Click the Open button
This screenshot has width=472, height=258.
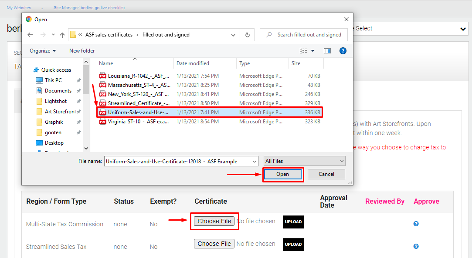pos(283,174)
